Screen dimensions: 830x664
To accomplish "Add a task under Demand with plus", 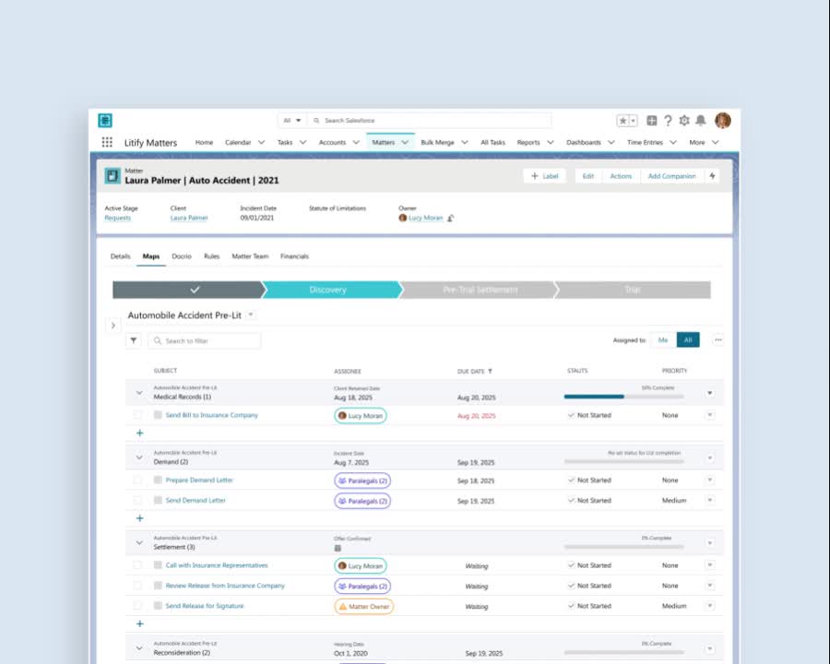I will (140, 518).
